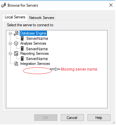Click the Database Engine node icon
Screen dimensions: 116x125
(x=16, y=33)
